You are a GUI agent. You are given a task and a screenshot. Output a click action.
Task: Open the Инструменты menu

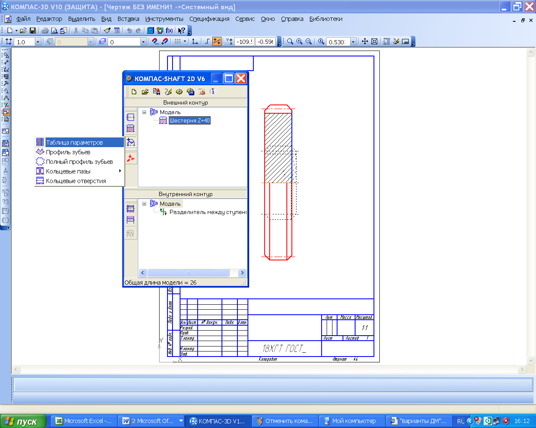coord(164,19)
